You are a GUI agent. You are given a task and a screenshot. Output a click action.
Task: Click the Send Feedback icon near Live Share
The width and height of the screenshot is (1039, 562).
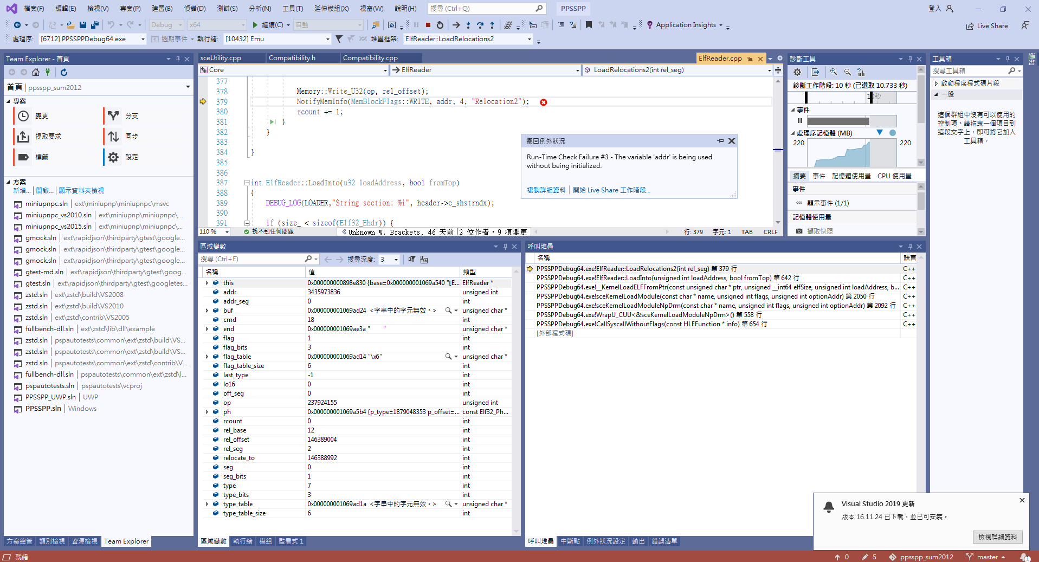(x=1025, y=25)
